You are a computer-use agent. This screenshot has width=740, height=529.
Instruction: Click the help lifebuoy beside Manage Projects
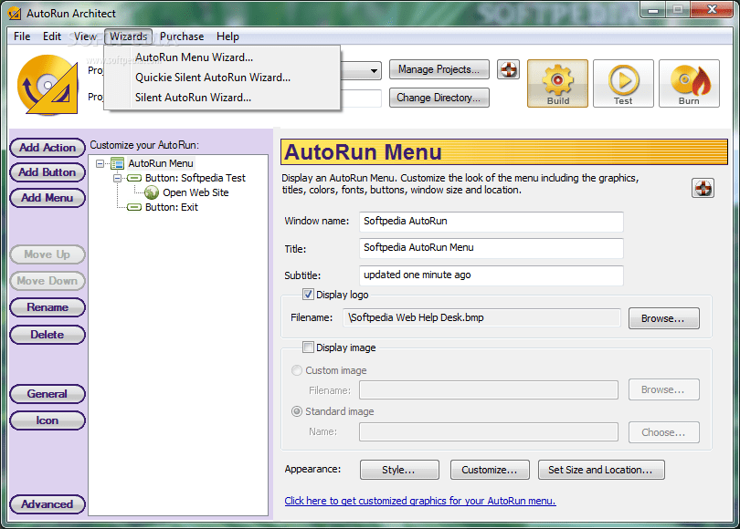point(508,69)
